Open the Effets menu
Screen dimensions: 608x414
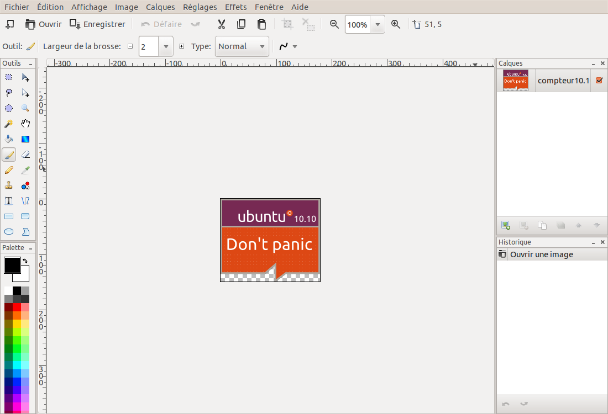tap(235, 7)
